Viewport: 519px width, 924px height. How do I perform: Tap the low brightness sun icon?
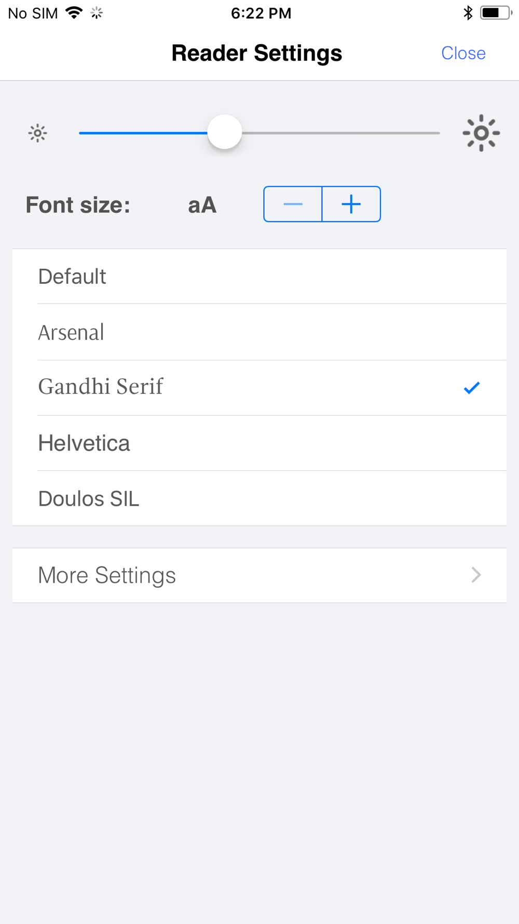point(37,134)
